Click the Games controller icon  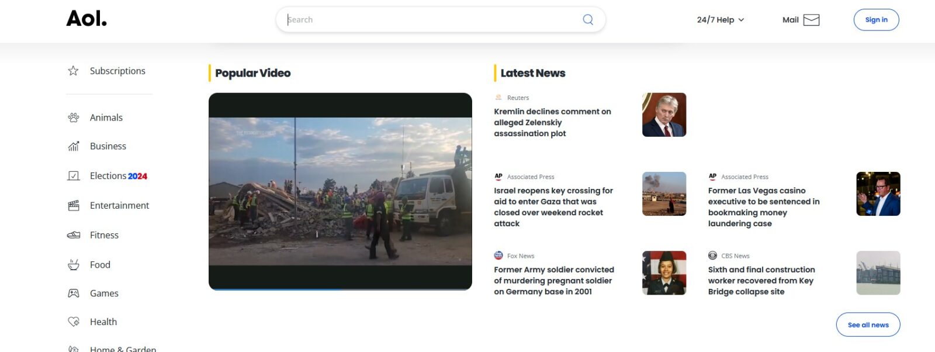74,293
